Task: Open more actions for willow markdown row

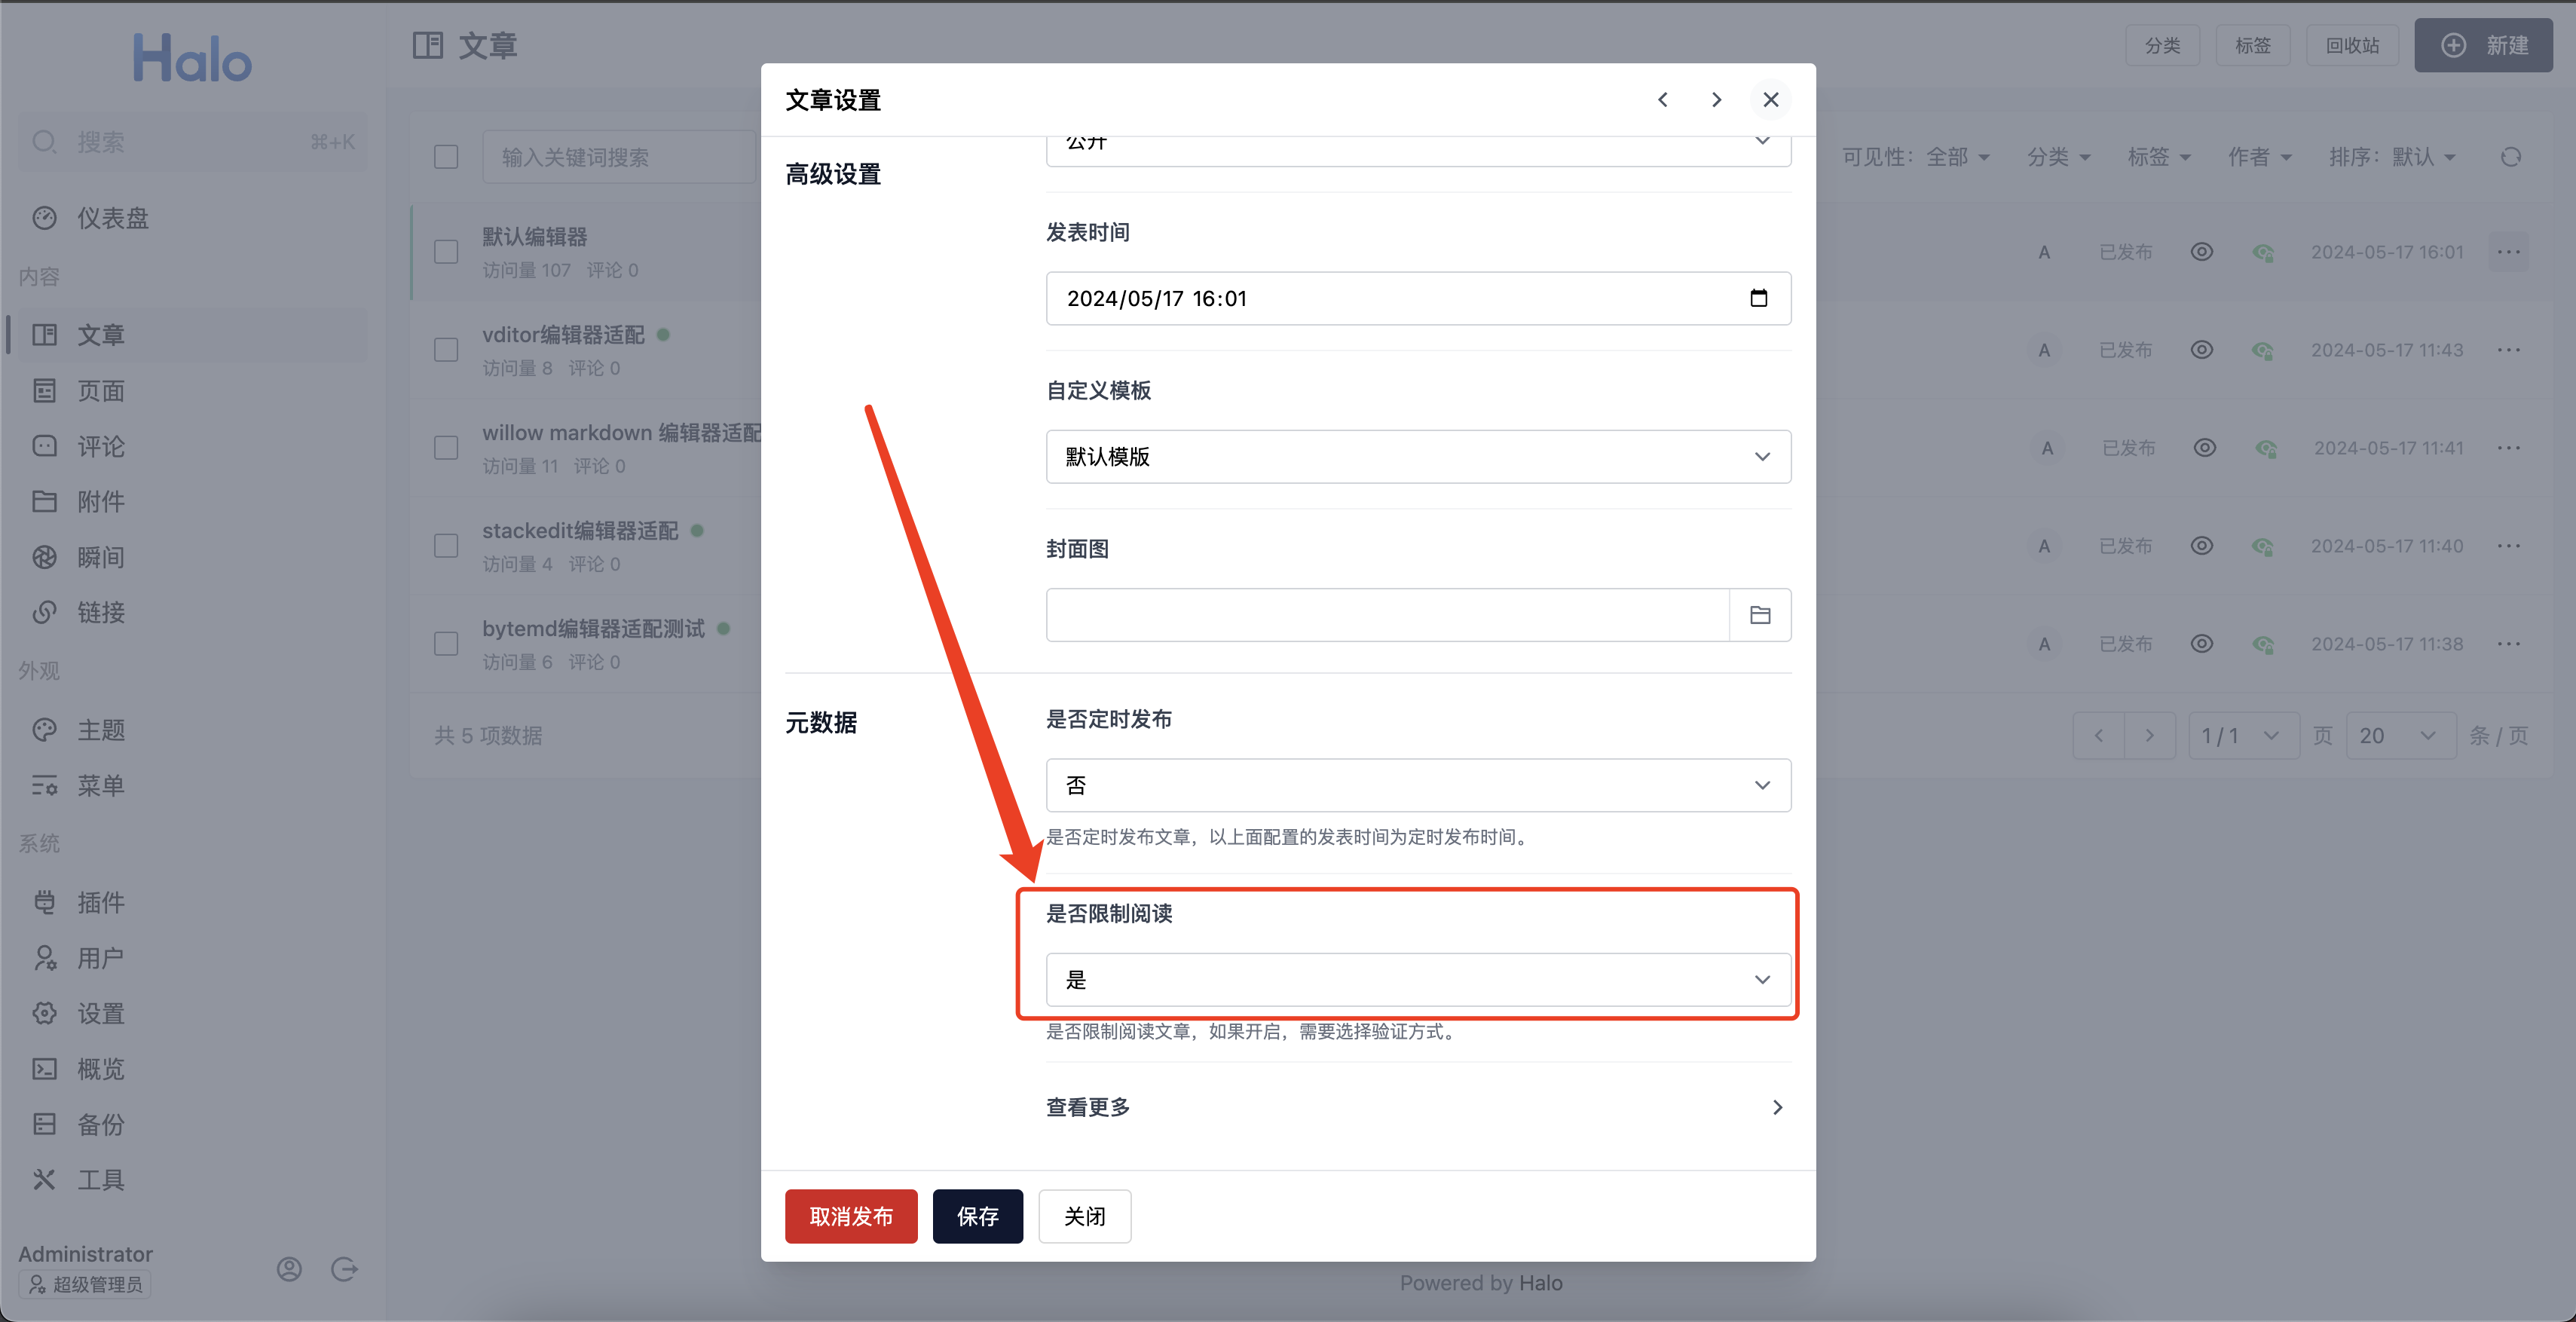Action: coord(2508,448)
